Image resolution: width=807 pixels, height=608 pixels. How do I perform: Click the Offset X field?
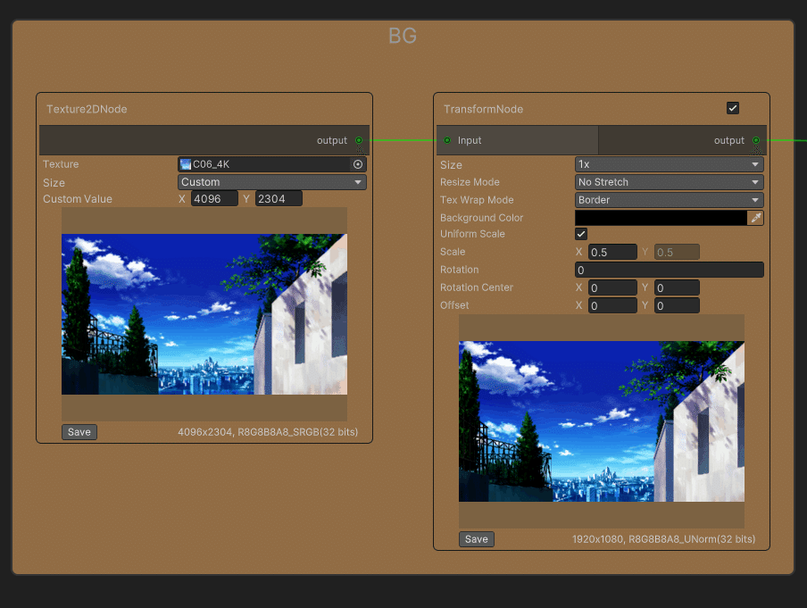(x=612, y=306)
